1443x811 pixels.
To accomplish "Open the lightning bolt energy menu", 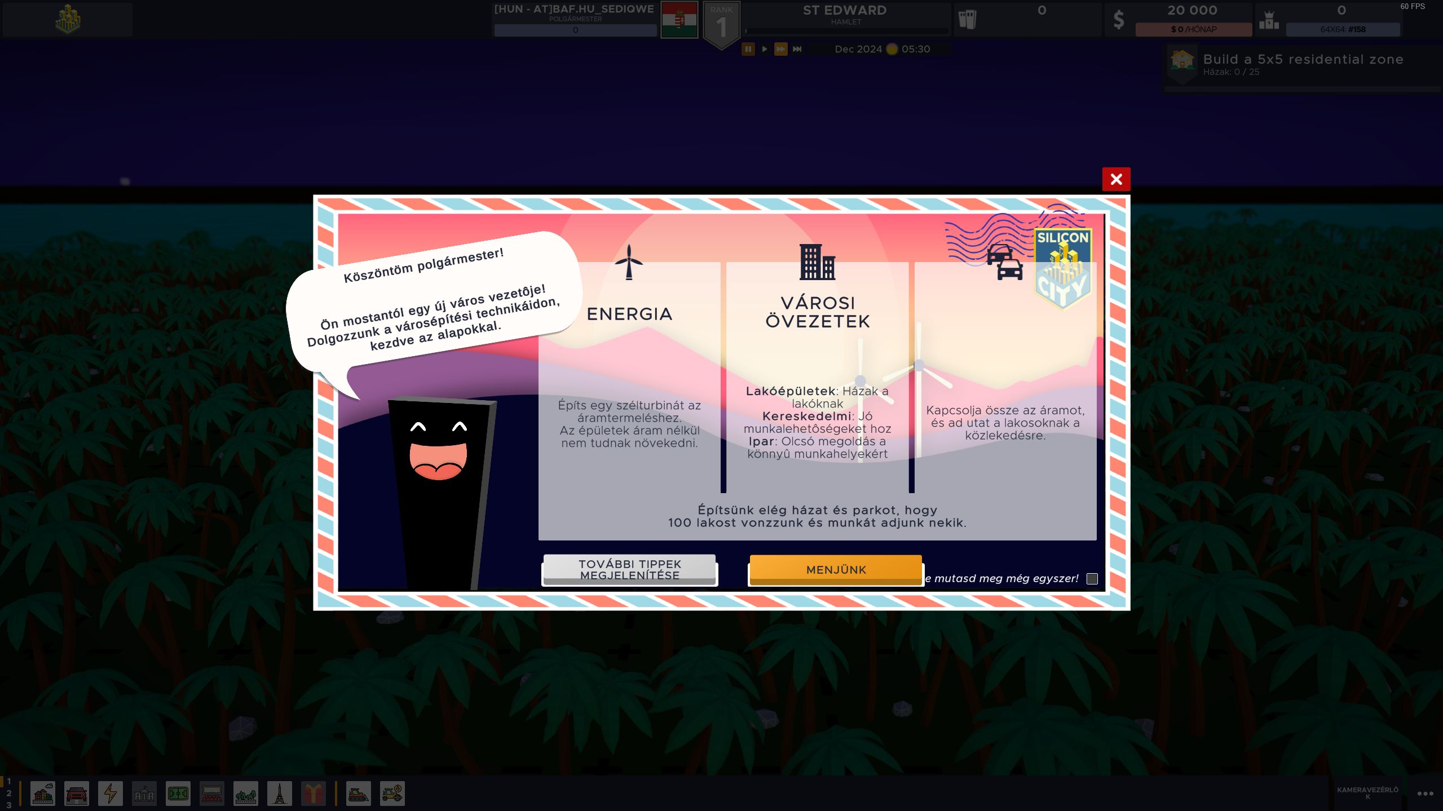I will (111, 794).
